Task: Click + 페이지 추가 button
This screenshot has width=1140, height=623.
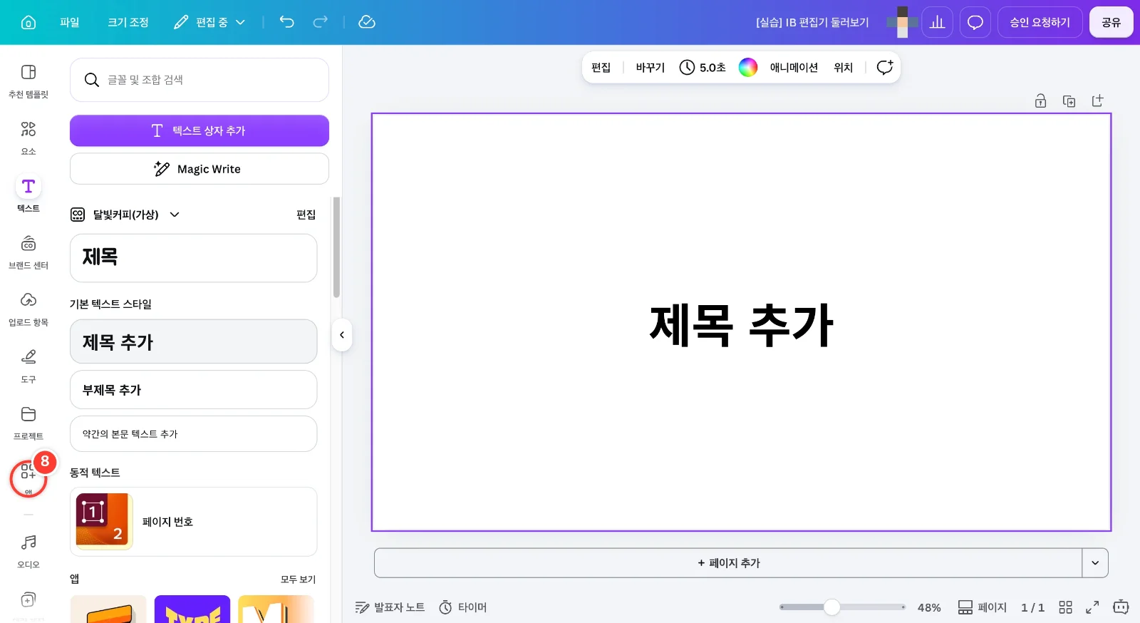Action: (x=728, y=563)
